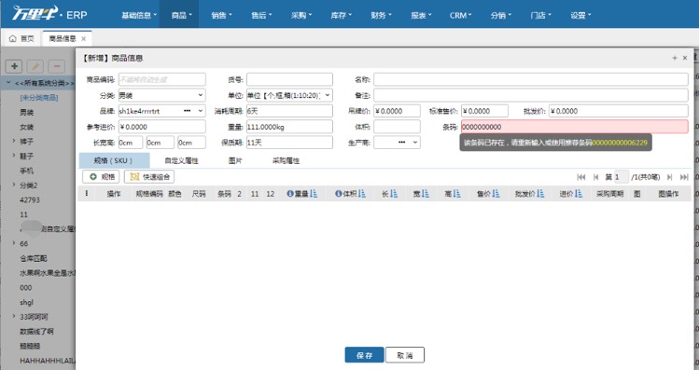699x370 pixels.
Task: Click the 品牌 ellipsis browse icon
Action: [x=188, y=111]
